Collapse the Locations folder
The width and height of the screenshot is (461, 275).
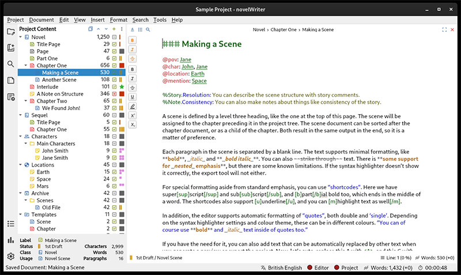[x=21, y=165]
